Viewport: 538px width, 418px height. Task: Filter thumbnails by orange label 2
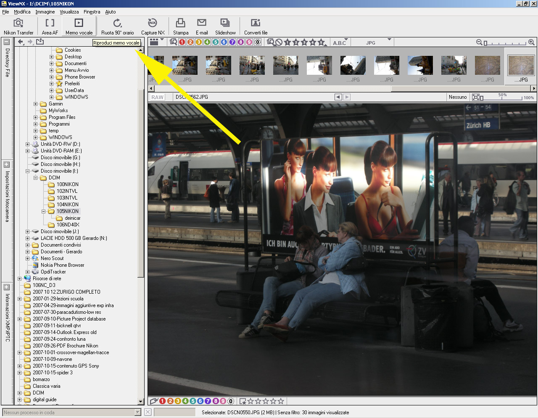click(x=190, y=42)
